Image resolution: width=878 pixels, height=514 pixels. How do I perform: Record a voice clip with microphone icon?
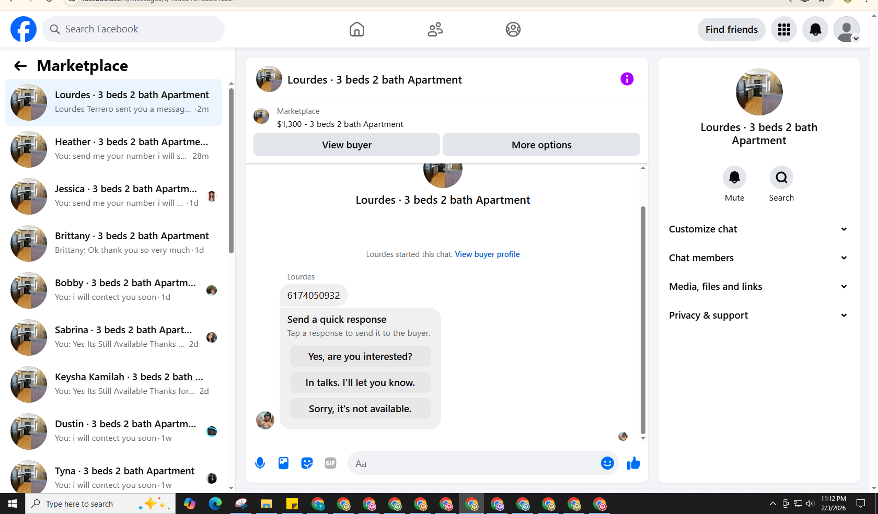[x=260, y=463]
